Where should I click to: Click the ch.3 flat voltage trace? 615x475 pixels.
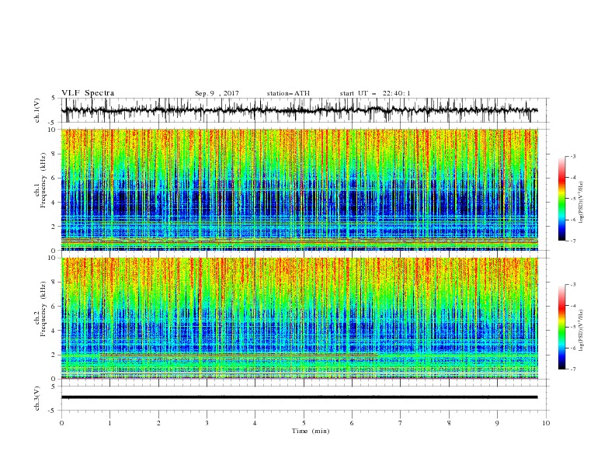pos(300,397)
